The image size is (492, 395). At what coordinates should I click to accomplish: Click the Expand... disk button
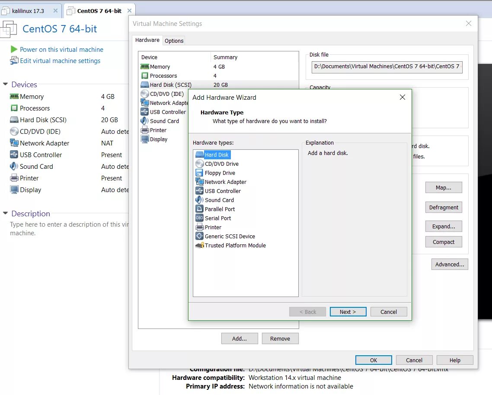point(444,227)
